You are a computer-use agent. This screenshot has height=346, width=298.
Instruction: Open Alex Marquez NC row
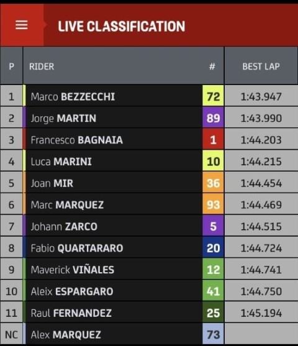click(x=149, y=334)
